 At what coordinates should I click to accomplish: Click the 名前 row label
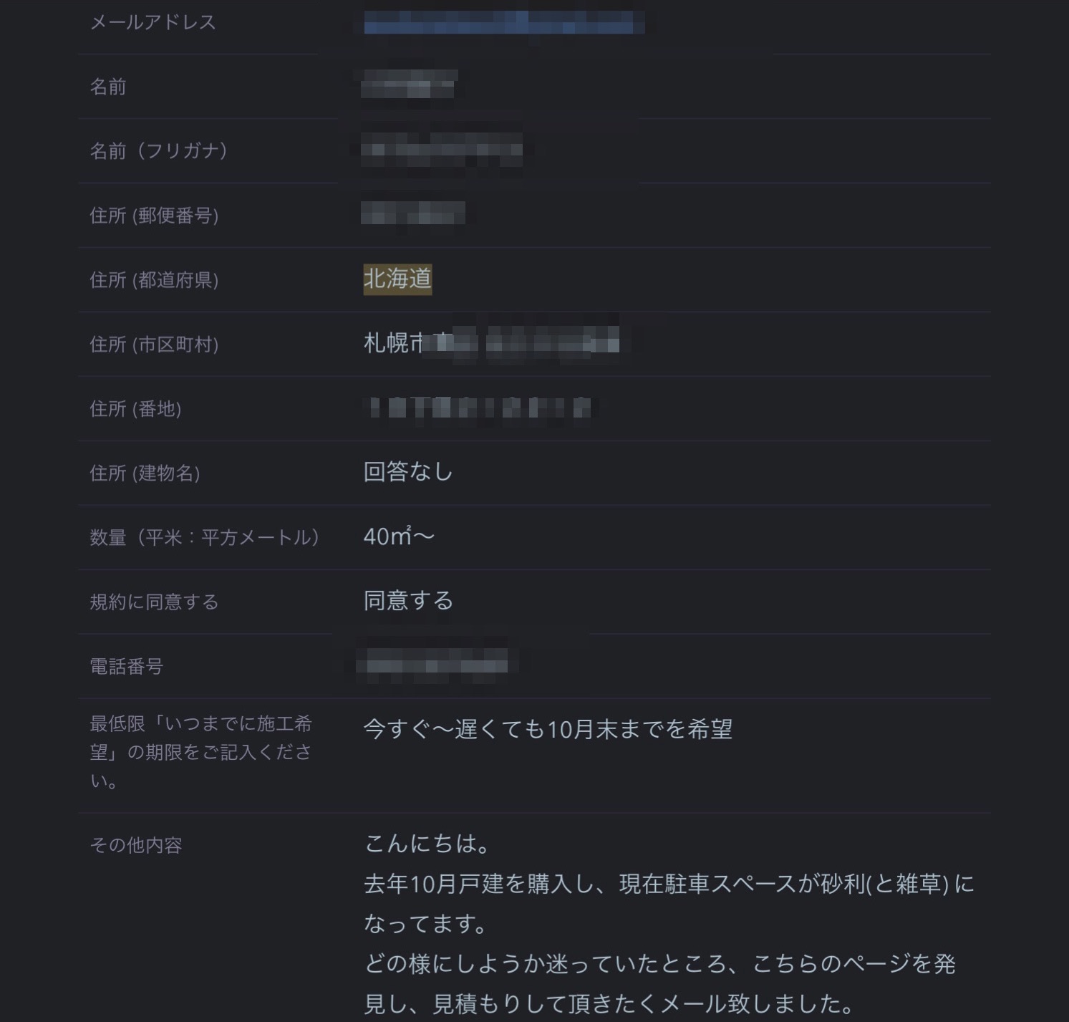pos(108,87)
